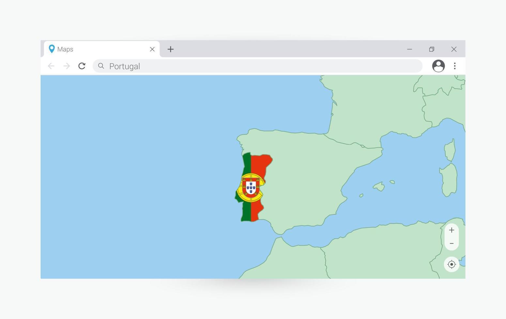Open the user profile avatar
Viewport: 506px width, 319px height.
438,66
